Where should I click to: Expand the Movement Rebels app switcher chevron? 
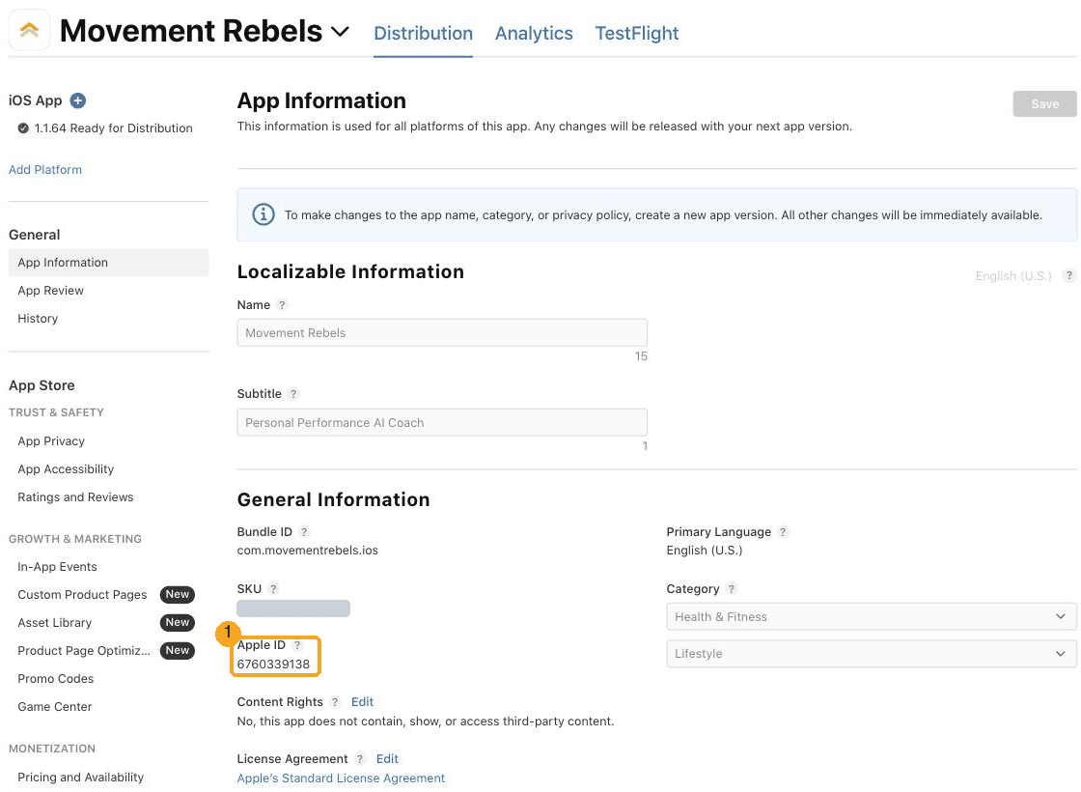pos(340,32)
